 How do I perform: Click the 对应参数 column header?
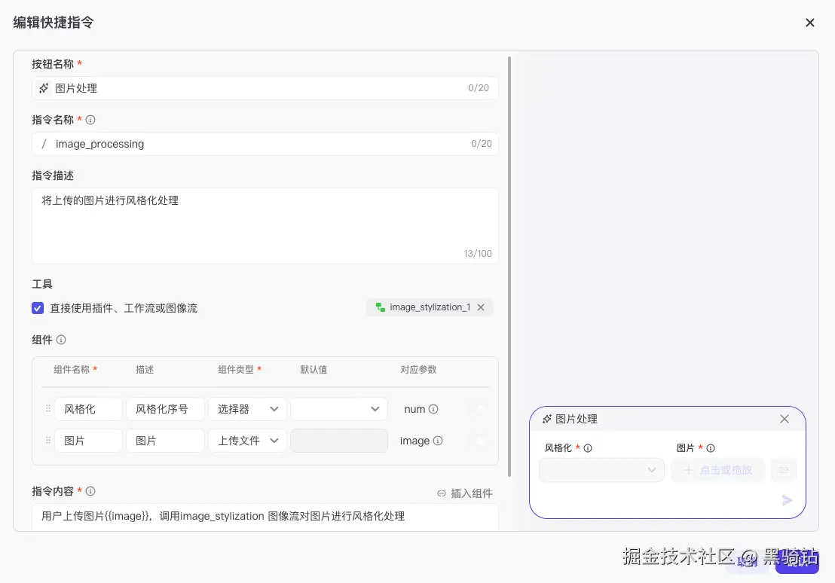pos(418,370)
